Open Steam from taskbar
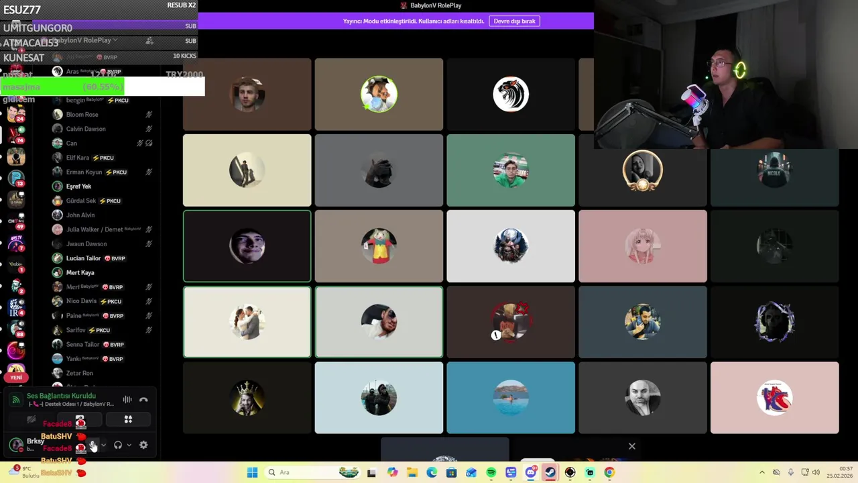 (x=550, y=472)
